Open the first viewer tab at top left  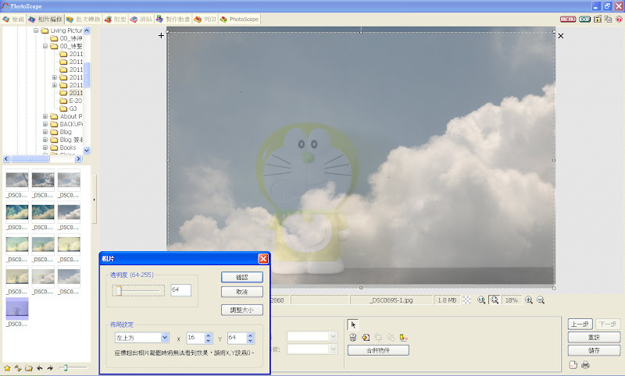13,19
